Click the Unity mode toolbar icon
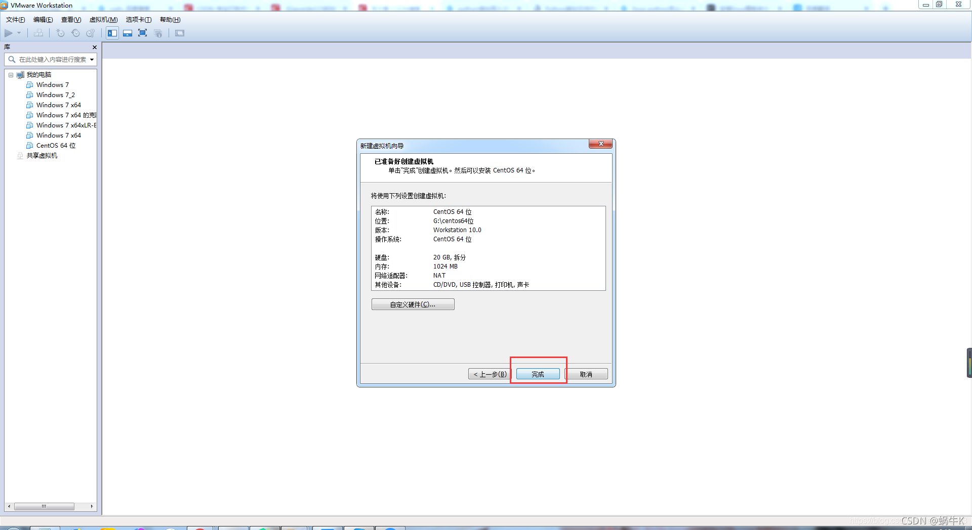This screenshot has height=530, width=972. (158, 33)
